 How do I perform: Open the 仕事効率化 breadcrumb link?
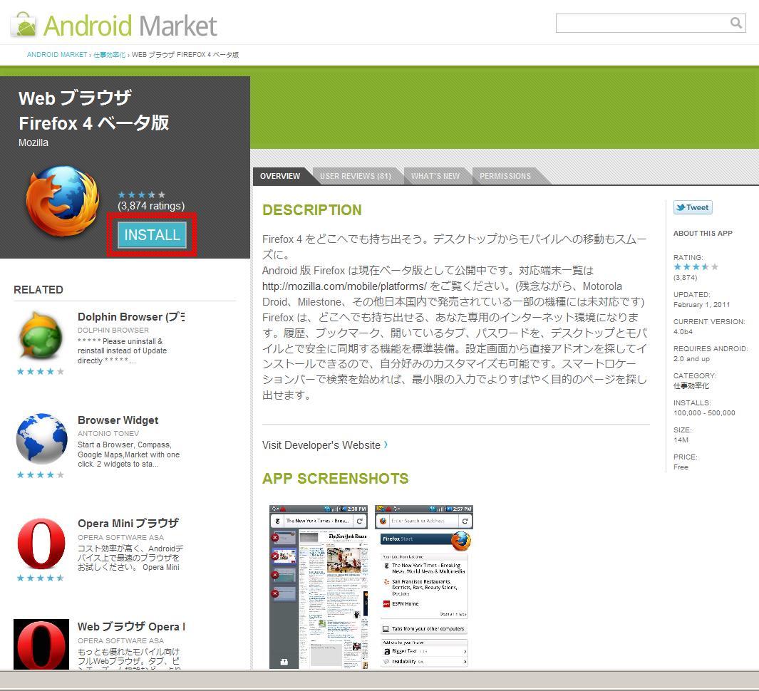(x=109, y=55)
